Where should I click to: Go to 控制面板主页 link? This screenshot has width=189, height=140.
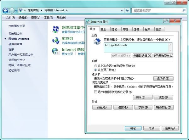(x=17, y=26)
